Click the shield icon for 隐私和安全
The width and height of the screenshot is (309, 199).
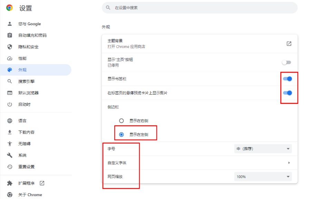[10, 47]
